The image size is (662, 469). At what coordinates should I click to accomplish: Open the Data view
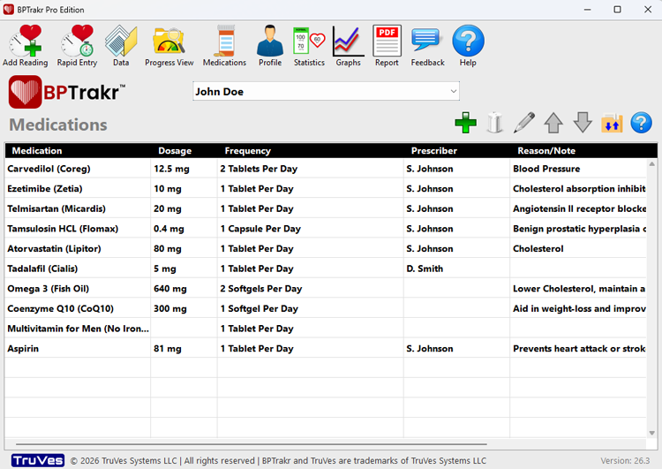tap(121, 46)
